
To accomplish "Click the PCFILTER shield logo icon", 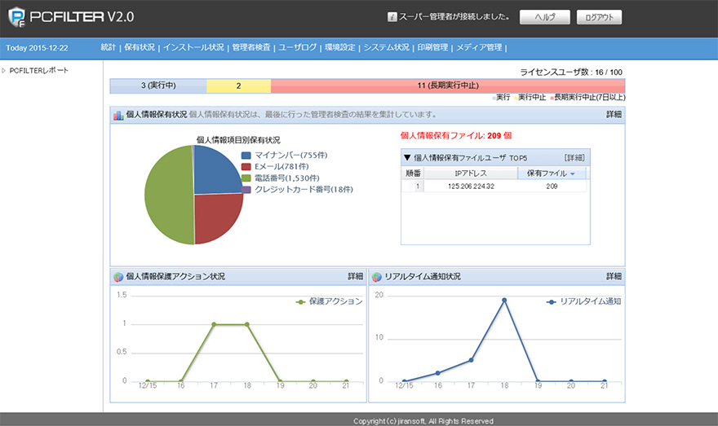I will (x=16, y=17).
